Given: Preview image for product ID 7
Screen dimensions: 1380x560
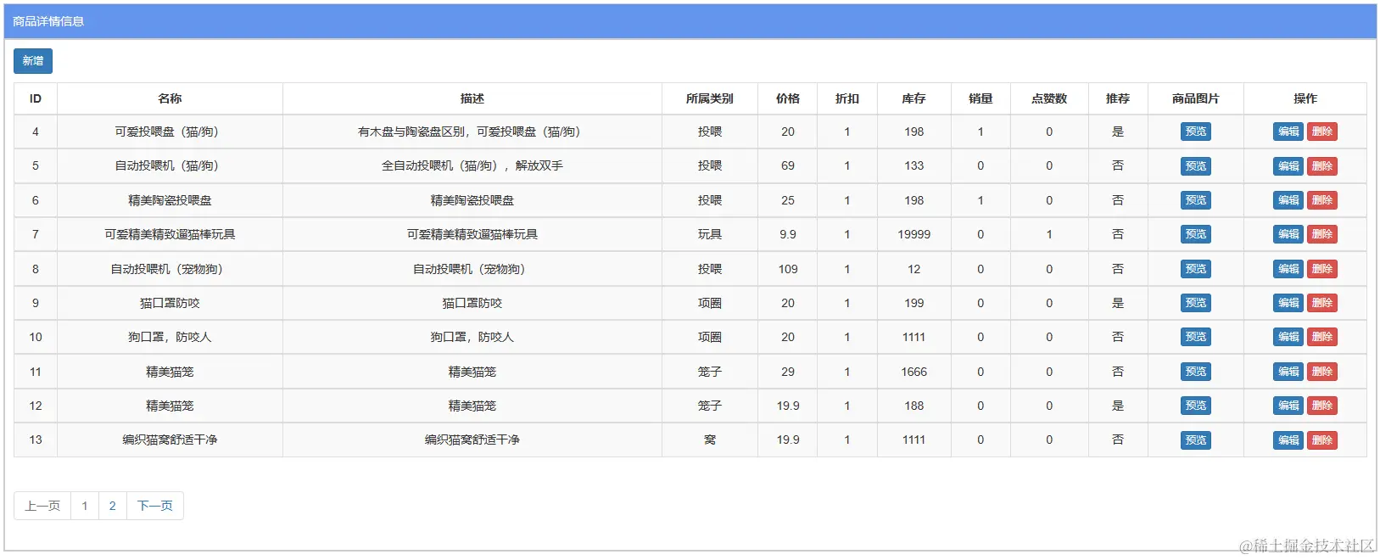Looking at the screenshot, I should click(1195, 234).
